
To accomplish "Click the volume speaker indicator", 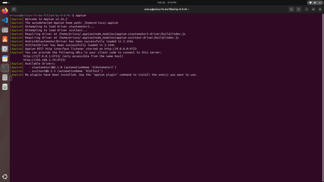I will tap(315, 3).
